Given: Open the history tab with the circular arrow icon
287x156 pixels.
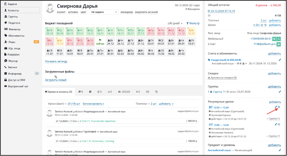Looking at the screenshot, I should click(x=156, y=92).
